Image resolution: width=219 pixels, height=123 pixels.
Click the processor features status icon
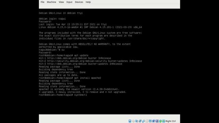click(157, 121)
